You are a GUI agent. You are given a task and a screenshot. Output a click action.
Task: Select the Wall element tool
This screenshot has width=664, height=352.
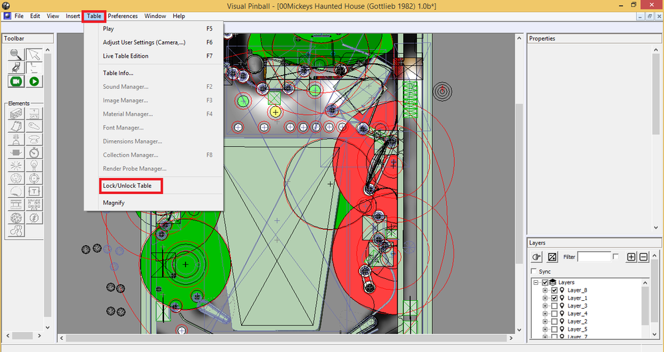point(16,113)
